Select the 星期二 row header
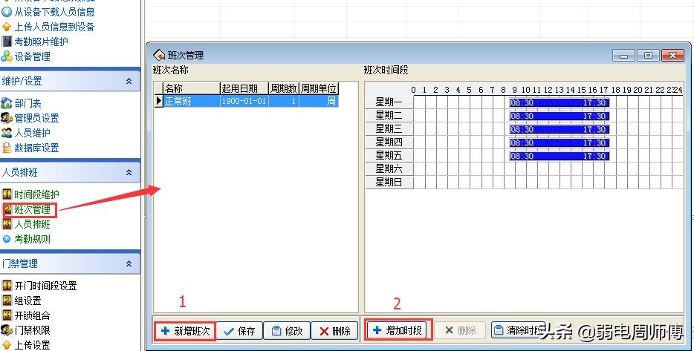 coord(389,115)
